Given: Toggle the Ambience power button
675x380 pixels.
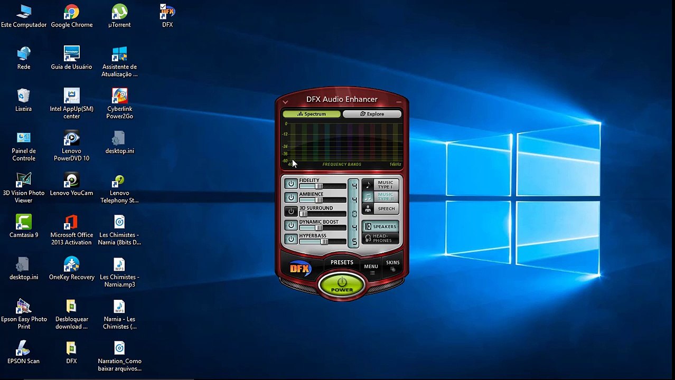Looking at the screenshot, I should coord(290,197).
